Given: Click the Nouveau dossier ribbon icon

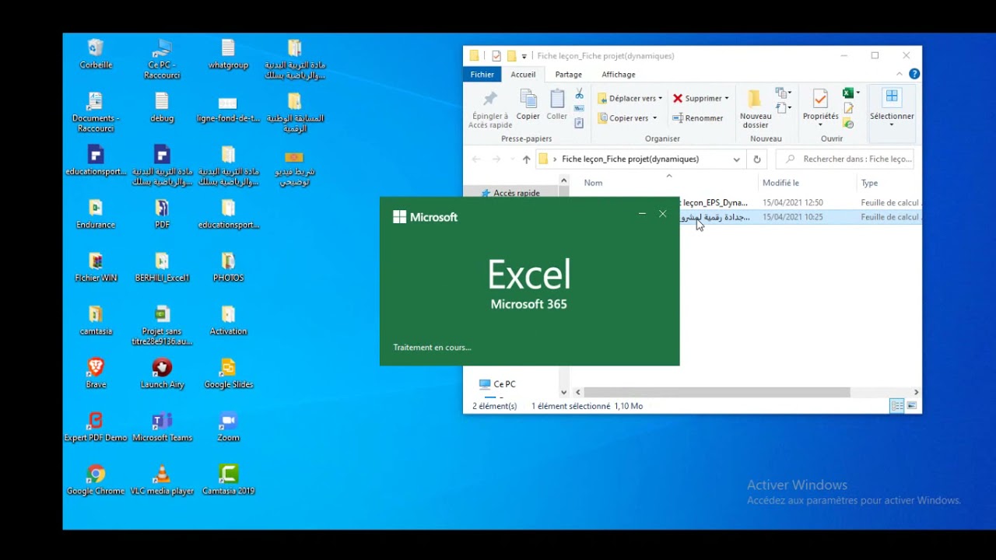Looking at the screenshot, I should (756, 109).
